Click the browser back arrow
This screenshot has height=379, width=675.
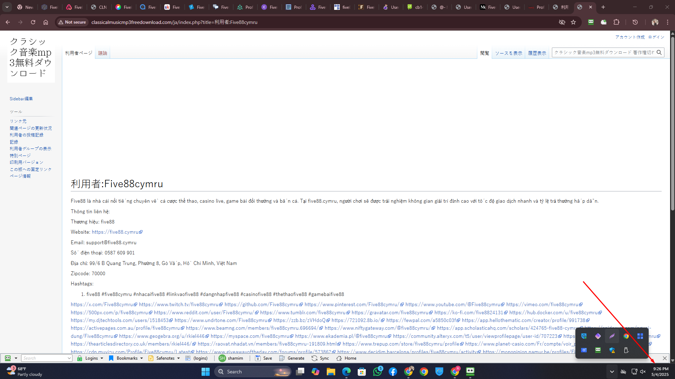point(8,22)
